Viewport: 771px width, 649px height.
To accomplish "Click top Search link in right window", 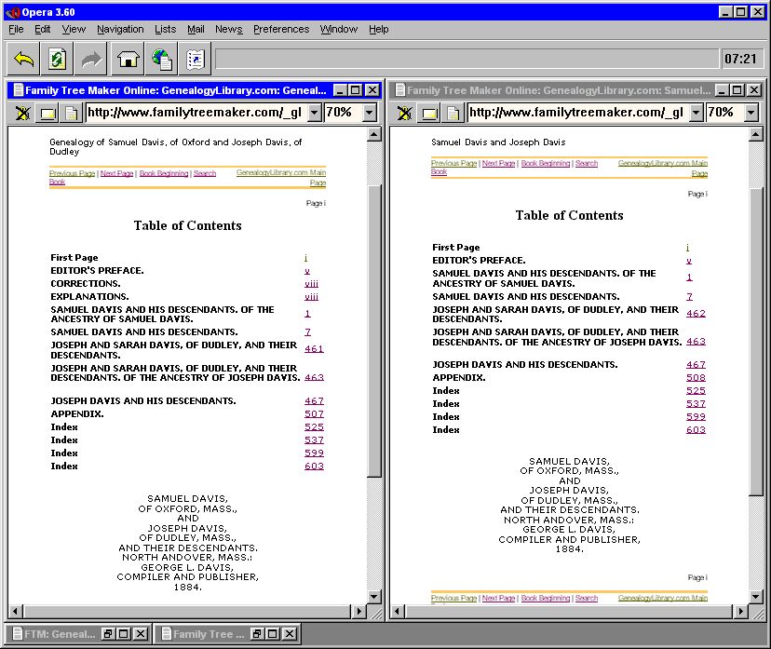I will (587, 163).
